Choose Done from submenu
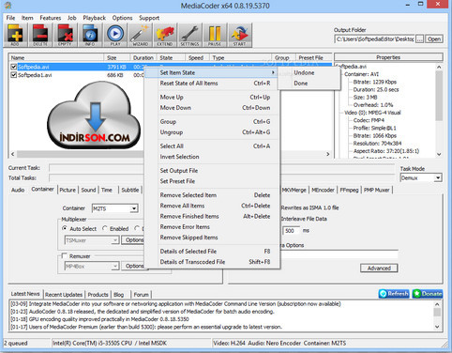 pyautogui.click(x=301, y=84)
